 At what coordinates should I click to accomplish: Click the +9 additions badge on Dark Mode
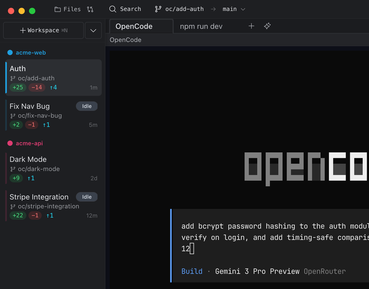(16, 178)
